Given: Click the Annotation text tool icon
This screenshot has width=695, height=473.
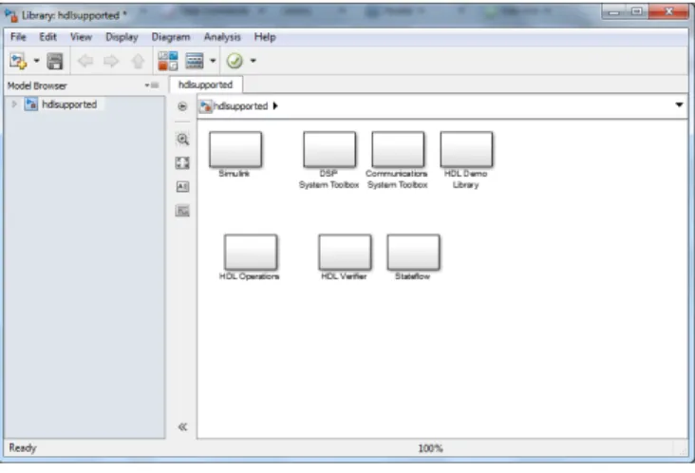Looking at the screenshot, I should (x=182, y=186).
